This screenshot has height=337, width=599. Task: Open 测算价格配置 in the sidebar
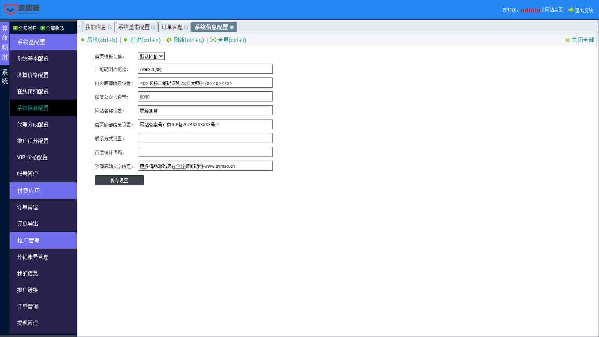(43, 75)
